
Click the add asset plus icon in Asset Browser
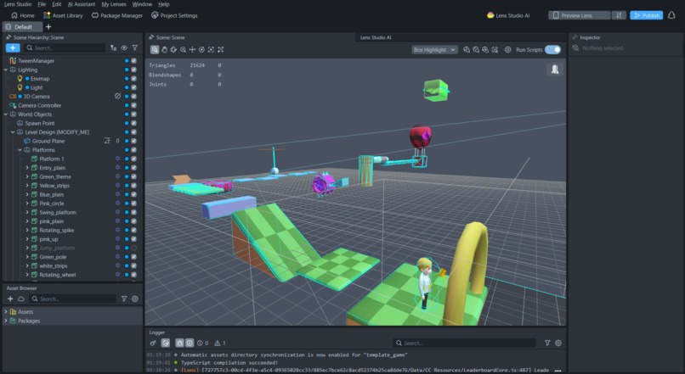(x=10, y=299)
